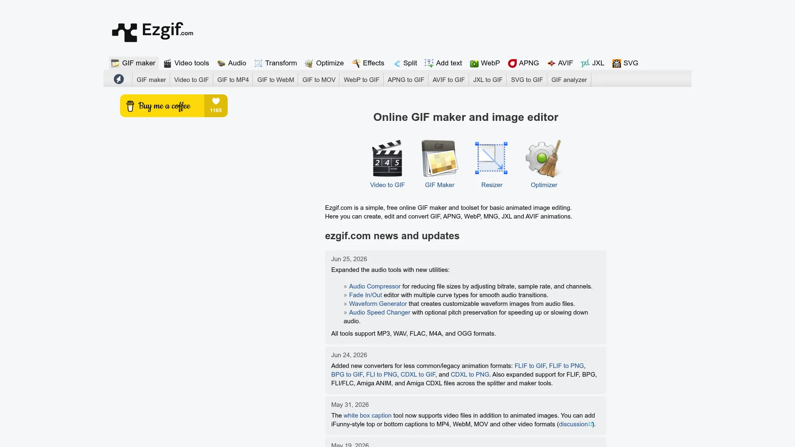Follow the Audio Compressor link
Image resolution: width=795 pixels, height=447 pixels.
coord(375,286)
